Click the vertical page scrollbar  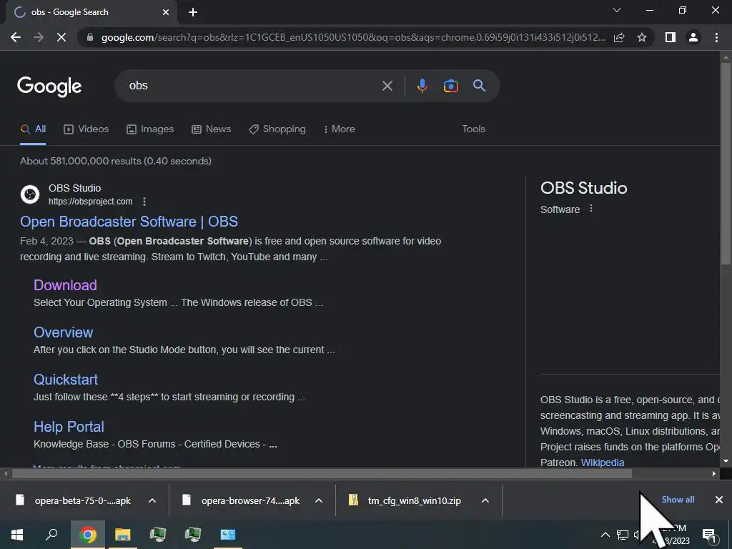726,164
